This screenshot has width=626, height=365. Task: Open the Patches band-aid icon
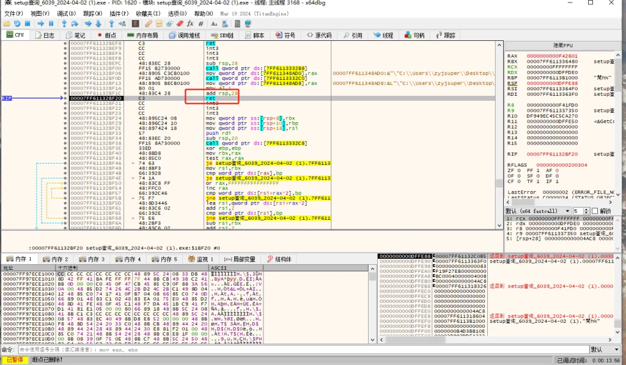(149, 23)
